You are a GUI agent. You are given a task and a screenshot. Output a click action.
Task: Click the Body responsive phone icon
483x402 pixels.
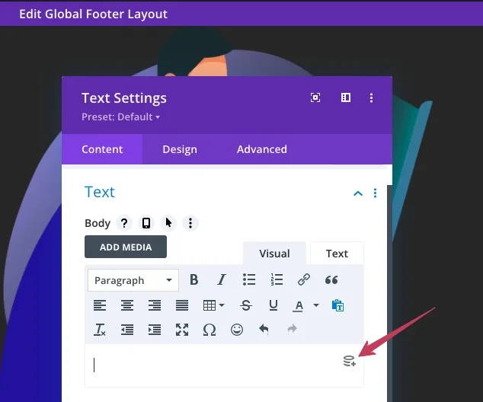(146, 223)
